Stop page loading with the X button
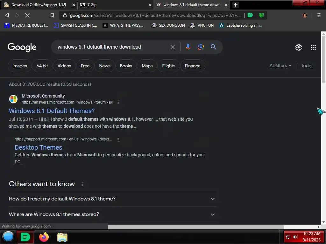The height and width of the screenshot is (244, 326). pyautogui.click(x=27, y=15)
